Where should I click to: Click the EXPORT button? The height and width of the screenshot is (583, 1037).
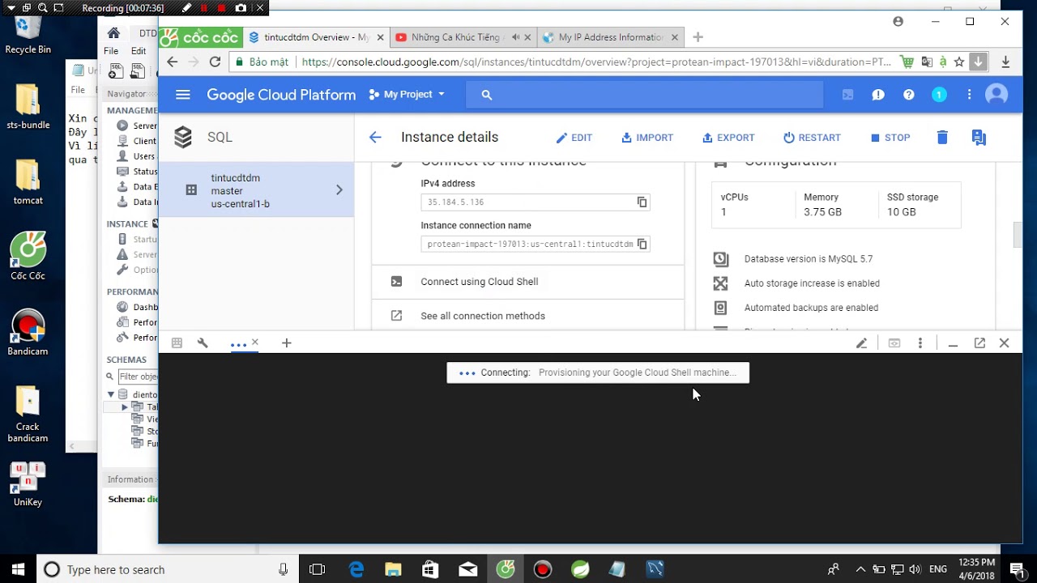728,138
